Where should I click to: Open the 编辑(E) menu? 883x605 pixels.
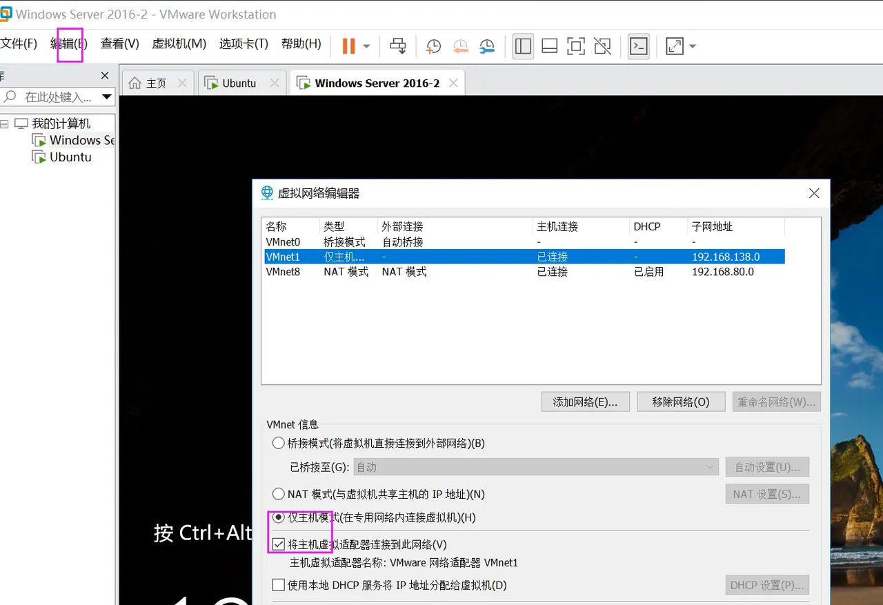pyautogui.click(x=69, y=44)
